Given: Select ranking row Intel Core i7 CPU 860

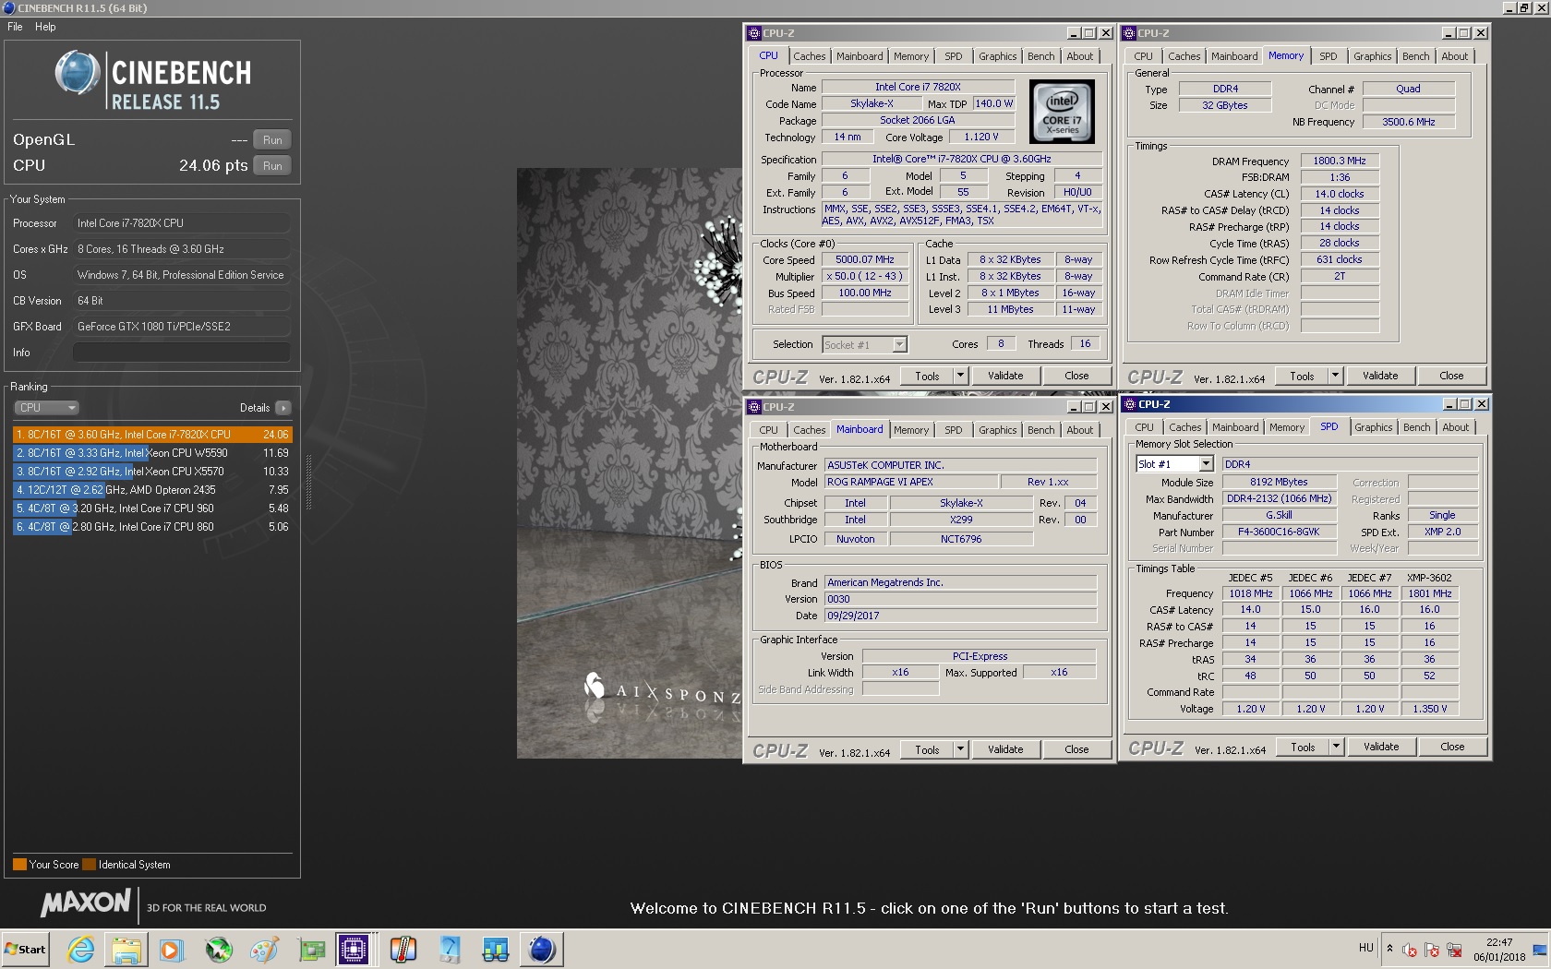Looking at the screenshot, I should tap(152, 527).
